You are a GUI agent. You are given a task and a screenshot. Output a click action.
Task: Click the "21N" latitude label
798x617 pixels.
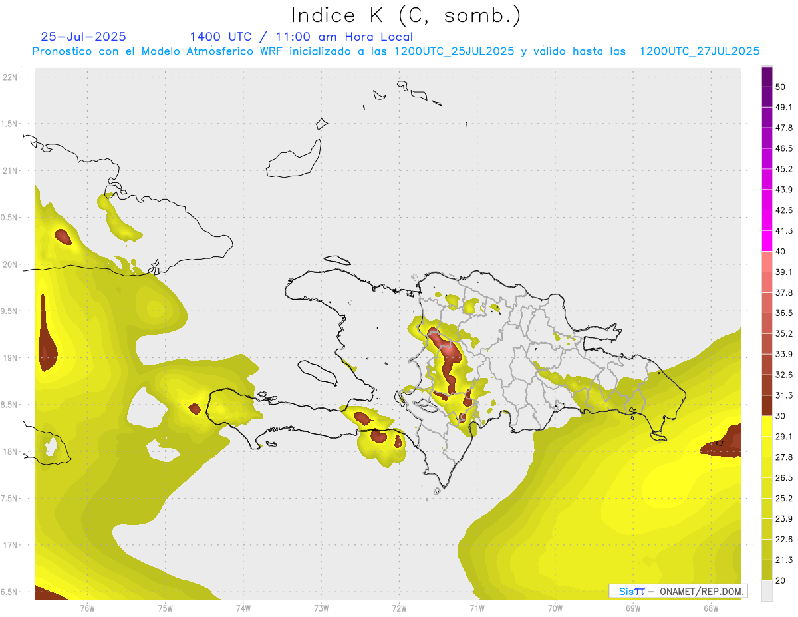tap(11, 170)
